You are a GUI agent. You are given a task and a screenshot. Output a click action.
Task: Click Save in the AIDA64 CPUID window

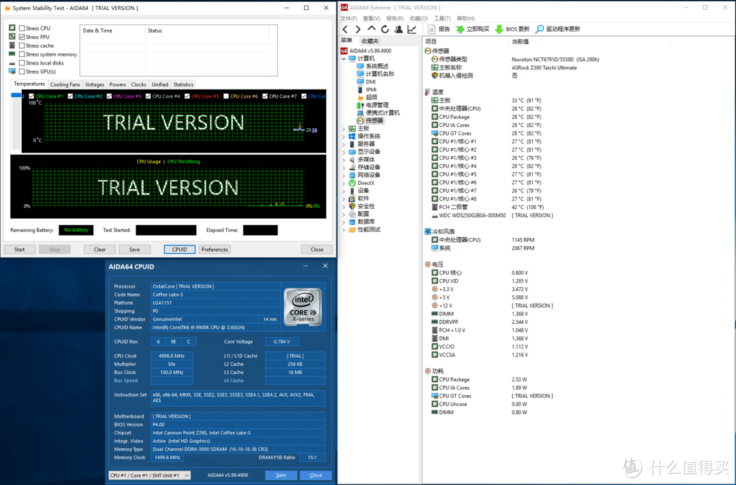pos(281,475)
